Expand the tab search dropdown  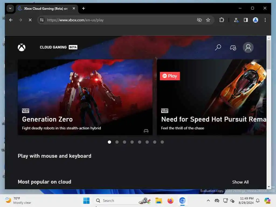click(x=10, y=8)
